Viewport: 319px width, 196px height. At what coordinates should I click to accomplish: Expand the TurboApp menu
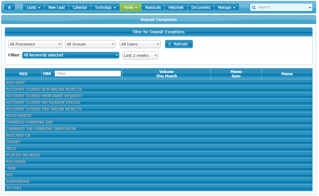105,8
